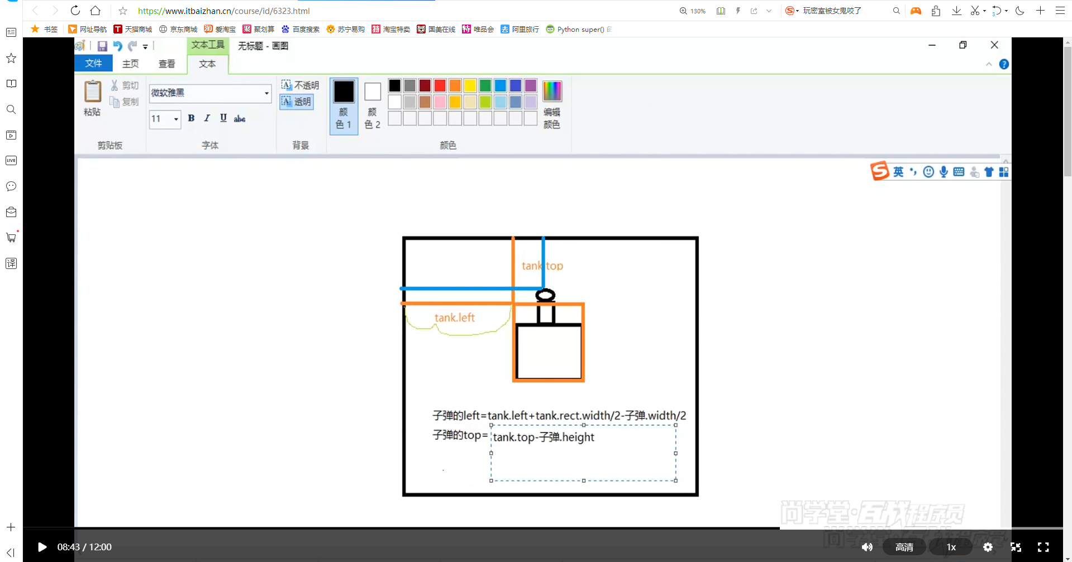The image size is (1072, 562).
Task: Undo the last action in Paint
Action: click(x=117, y=46)
